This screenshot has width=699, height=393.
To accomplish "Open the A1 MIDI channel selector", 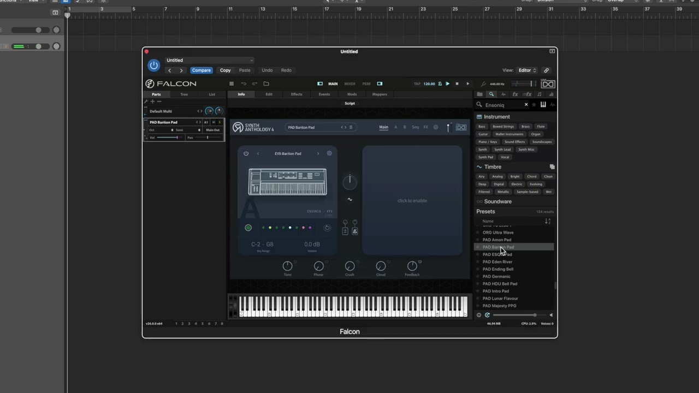I will point(206,122).
